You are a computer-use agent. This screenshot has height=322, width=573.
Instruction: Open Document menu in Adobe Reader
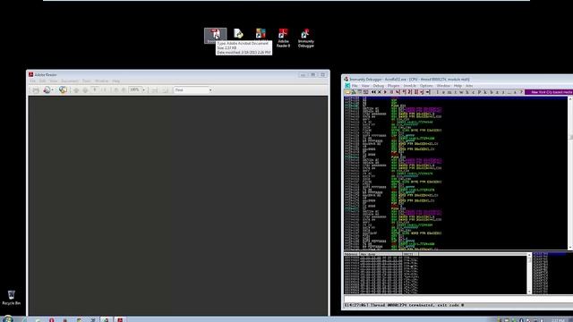pos(70,81)
